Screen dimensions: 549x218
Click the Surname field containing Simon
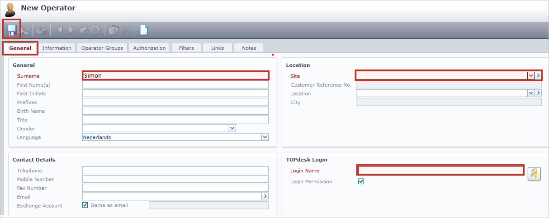pyautogui.click(x=175, y=76)
